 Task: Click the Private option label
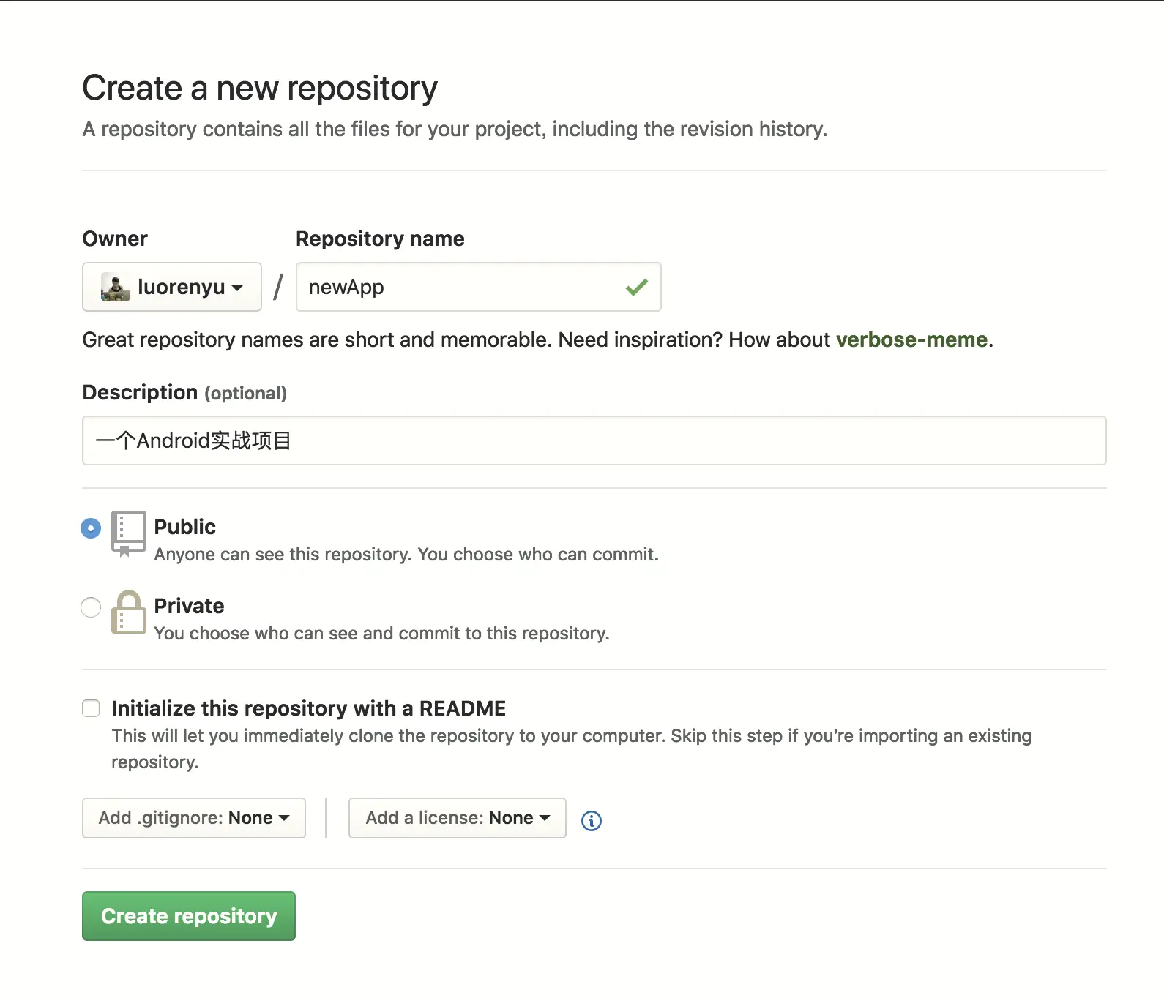tap(189, 606)
